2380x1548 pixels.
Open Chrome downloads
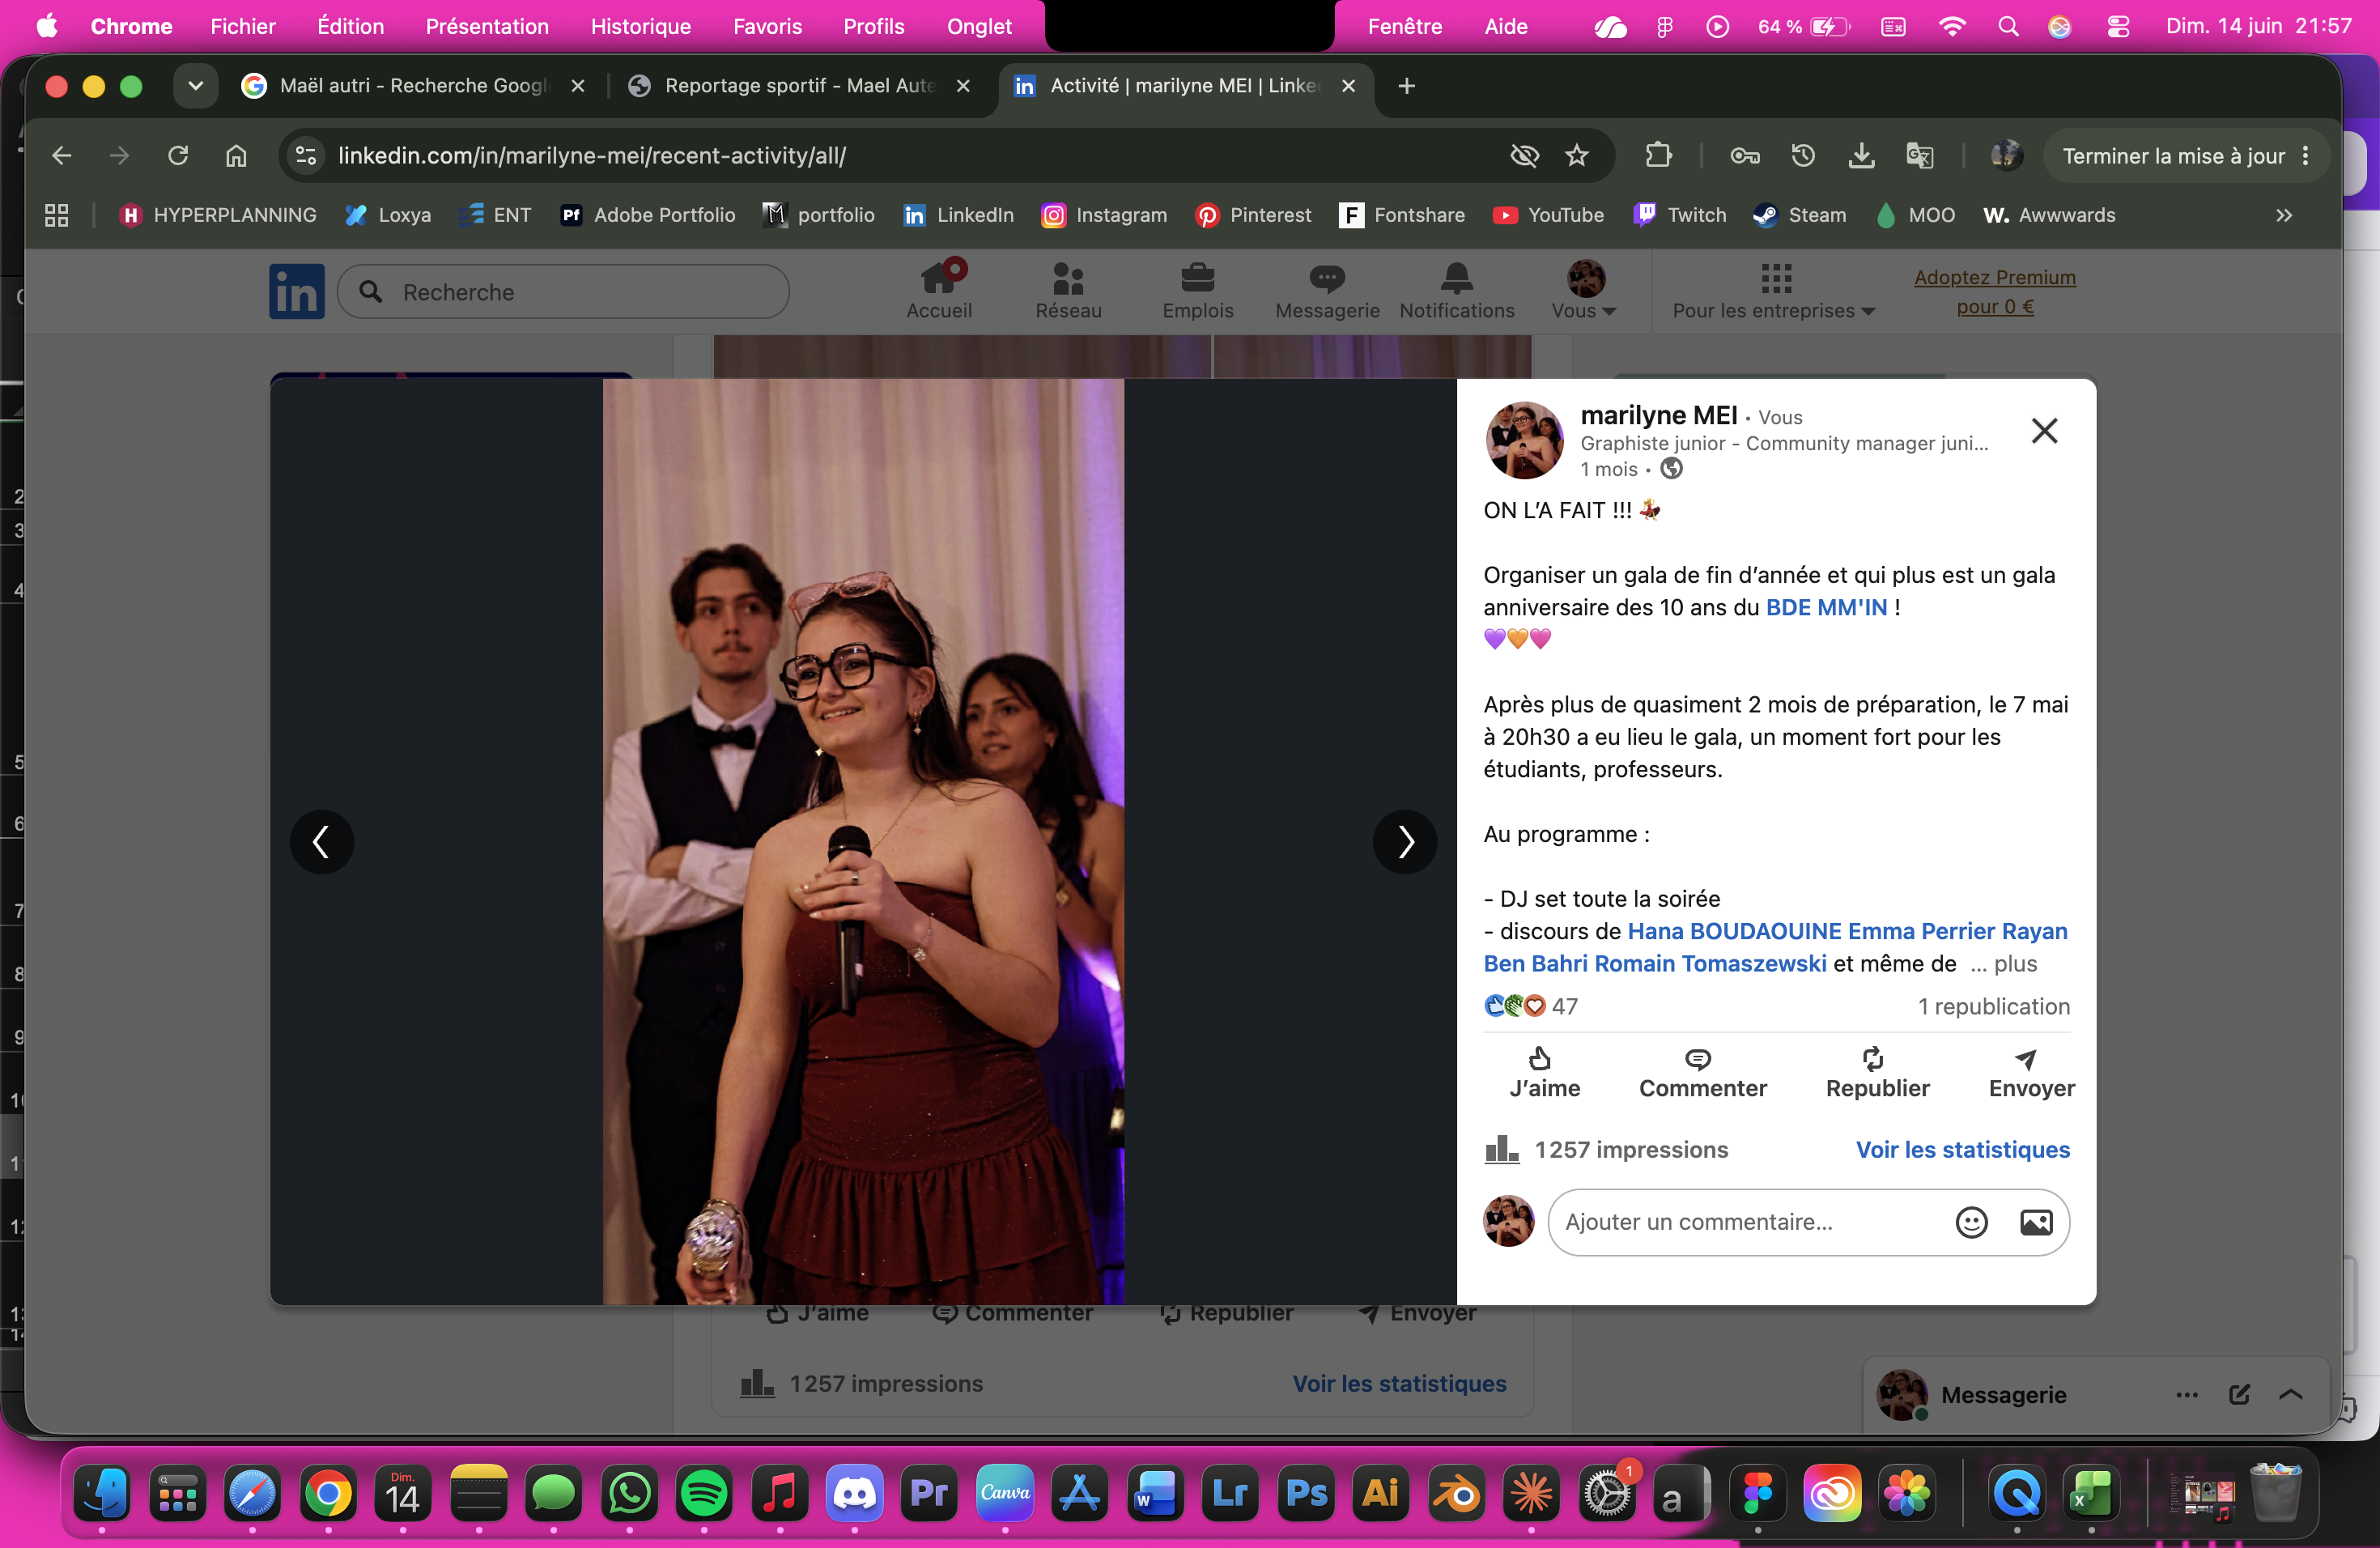1861,156
